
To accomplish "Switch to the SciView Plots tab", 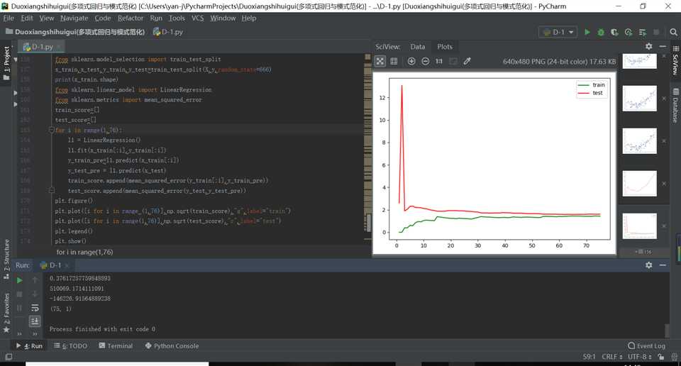I will (445, 46).
